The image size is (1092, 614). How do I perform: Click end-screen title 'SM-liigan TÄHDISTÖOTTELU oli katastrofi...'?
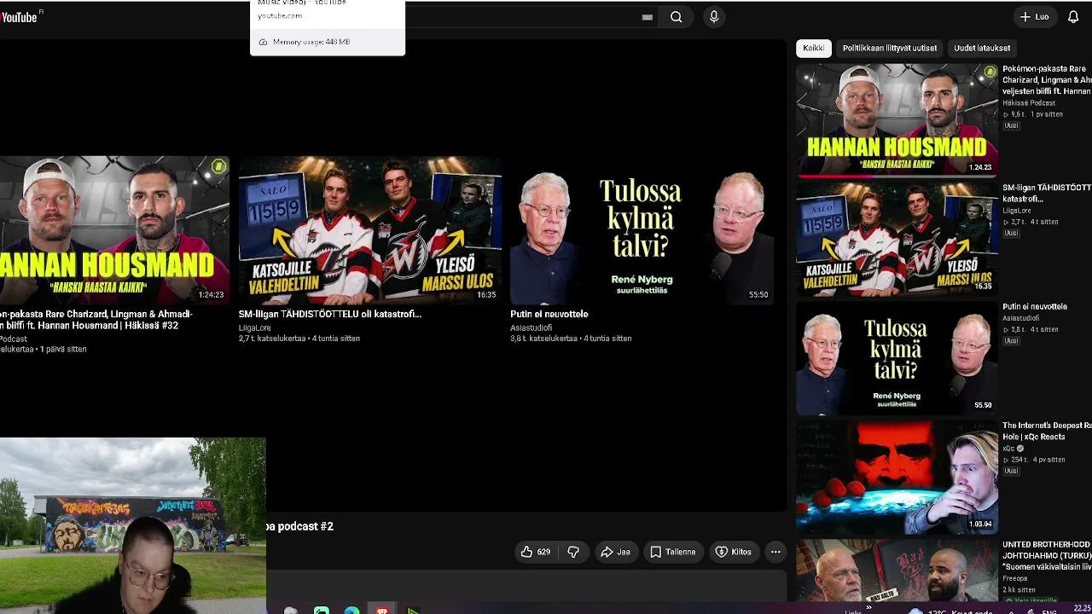330,314
